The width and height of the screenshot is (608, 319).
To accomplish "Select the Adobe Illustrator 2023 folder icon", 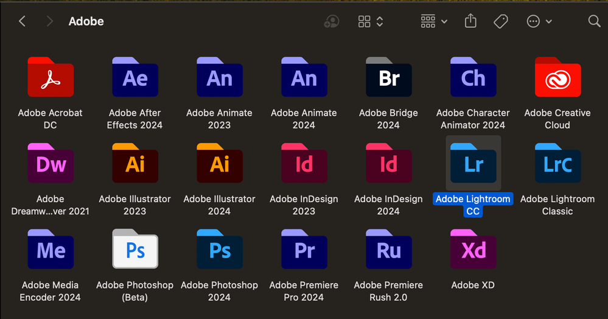I will tap(135, 163).
